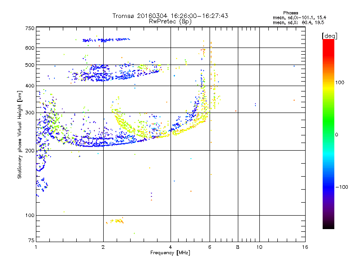
Task: Click the x-axis tick label '10'
Action: 259,247
